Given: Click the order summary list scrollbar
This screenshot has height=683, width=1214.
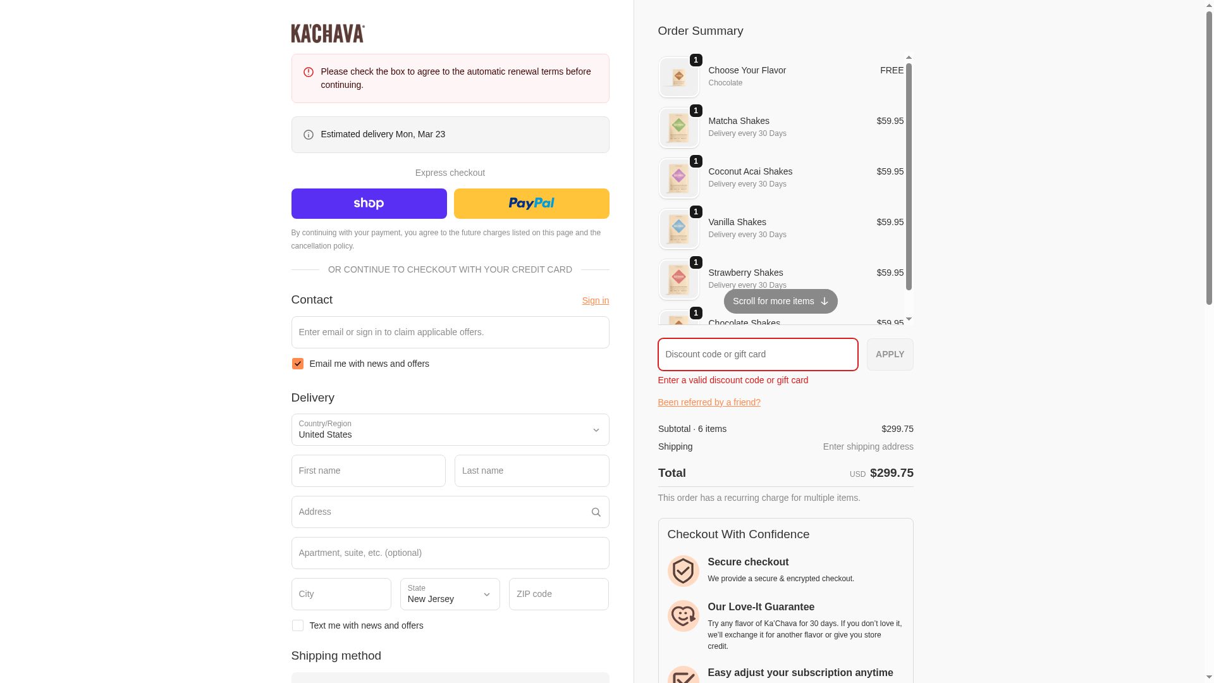Looking at the screenshot, I should pos(909,177).
